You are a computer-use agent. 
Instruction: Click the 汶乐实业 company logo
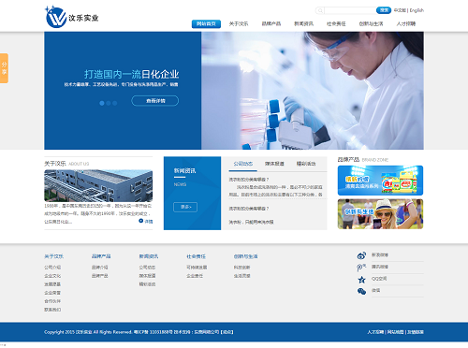72,17
